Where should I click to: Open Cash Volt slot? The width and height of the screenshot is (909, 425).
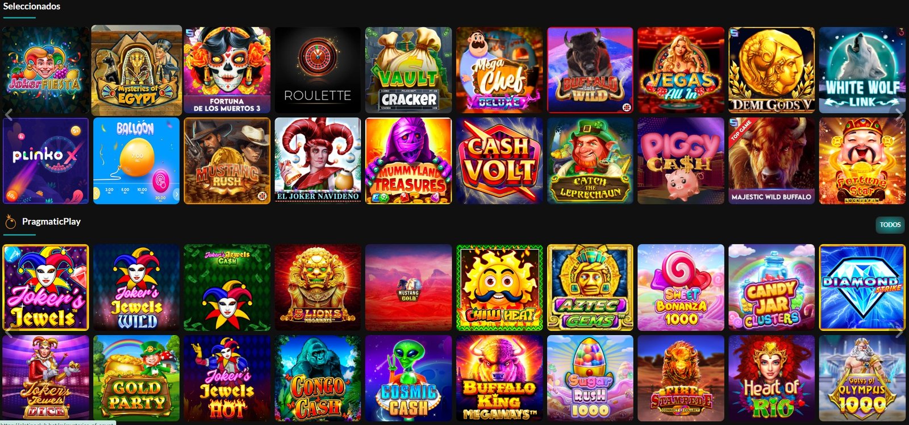tap(499, 161)
